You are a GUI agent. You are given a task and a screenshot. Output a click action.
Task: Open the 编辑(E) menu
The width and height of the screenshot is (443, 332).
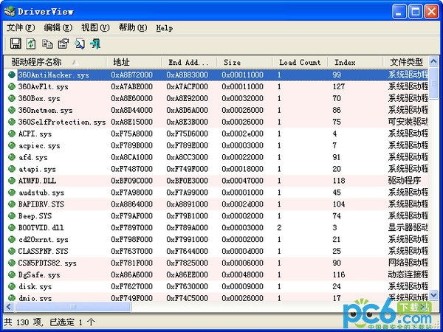click(x=58, y=28)
